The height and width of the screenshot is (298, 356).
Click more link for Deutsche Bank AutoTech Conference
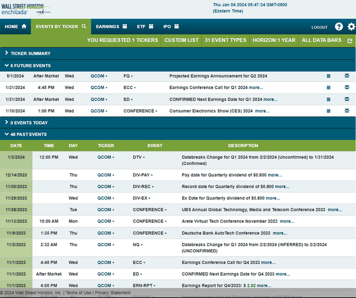[280, 233]
